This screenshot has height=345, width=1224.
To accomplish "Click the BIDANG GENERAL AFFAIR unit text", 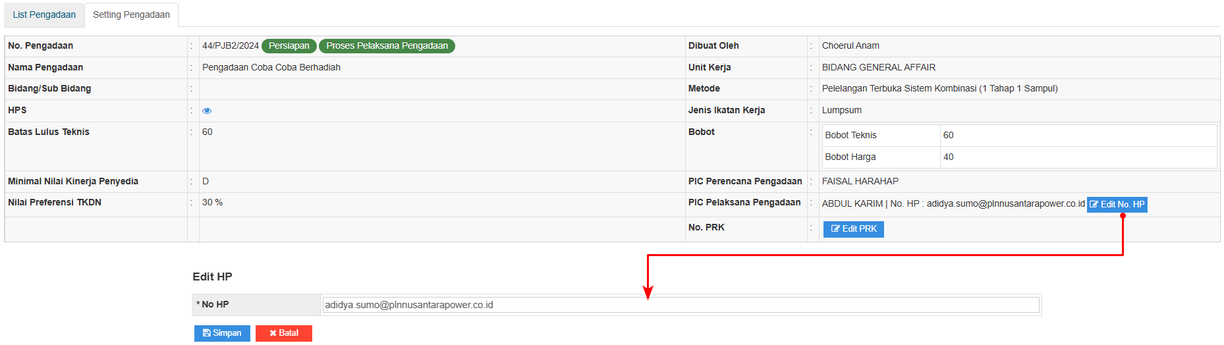I will [x=879, y=67].
